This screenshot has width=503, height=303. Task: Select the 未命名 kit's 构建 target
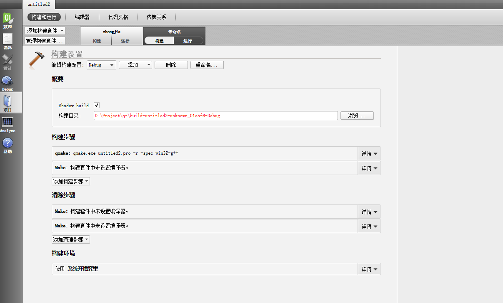(x=159, y=41)
